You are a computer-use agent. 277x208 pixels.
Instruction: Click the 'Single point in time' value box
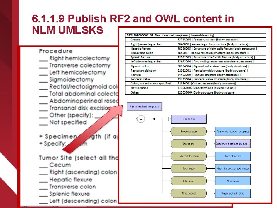point(233,193)
